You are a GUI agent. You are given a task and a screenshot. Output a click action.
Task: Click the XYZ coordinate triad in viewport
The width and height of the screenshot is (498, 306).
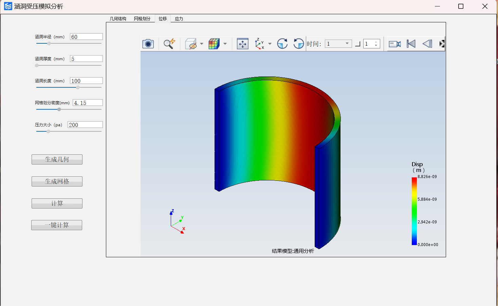coord(177,221)
